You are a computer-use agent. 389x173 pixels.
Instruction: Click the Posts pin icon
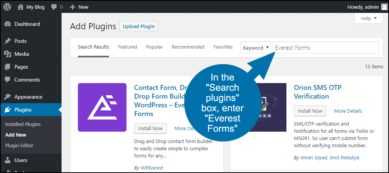pos(8,41)
